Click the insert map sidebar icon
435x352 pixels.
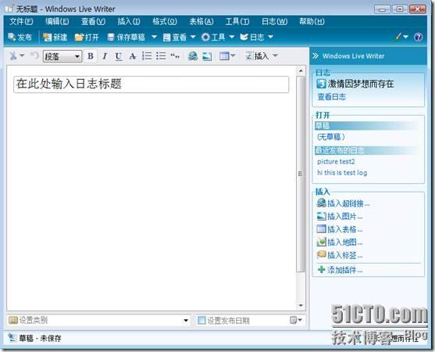click(x=321, y=242)
